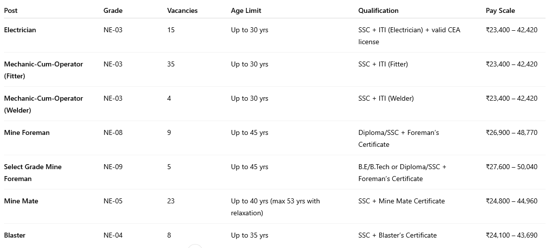This screenshot has width=552, height=248.
Task: Click the Grade column header
Action: [113, 10]
